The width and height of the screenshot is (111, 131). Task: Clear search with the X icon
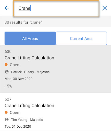[x=105, y=8]
